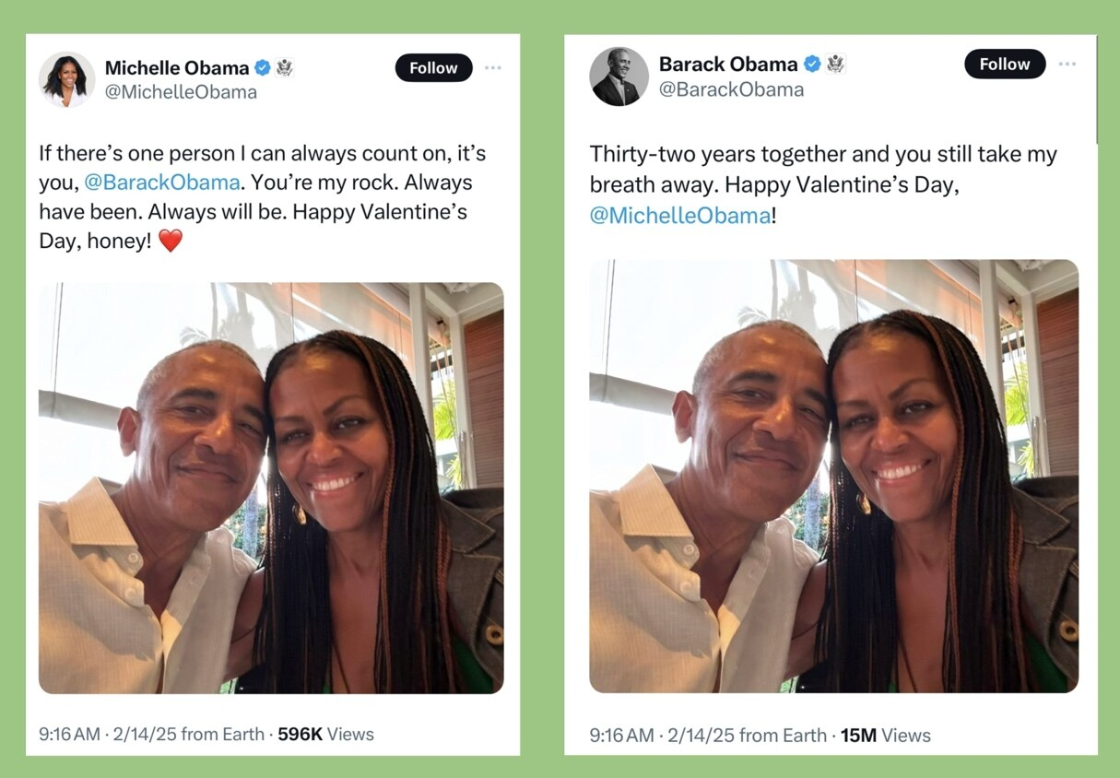Click the 15M Views count on Barack's post
Screen dimensions: 1120x778
[x=885, y=736]
